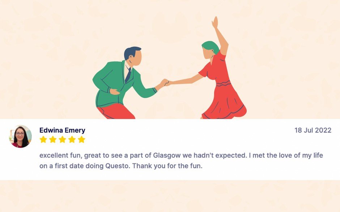The width and height of the screenshot is (340, 212).
Task: Click the second yellow rating star
Action: (53, 140)
